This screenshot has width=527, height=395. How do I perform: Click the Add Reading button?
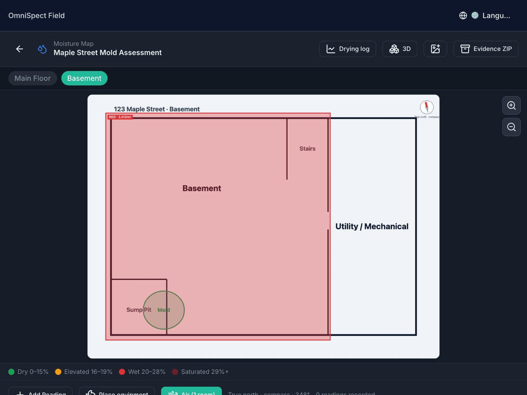click(40, 391)
